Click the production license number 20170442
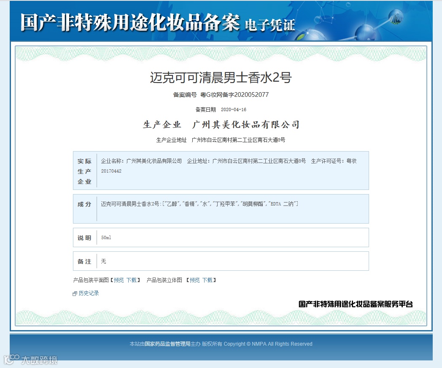 pyautogui.click(x=111, y=171)
